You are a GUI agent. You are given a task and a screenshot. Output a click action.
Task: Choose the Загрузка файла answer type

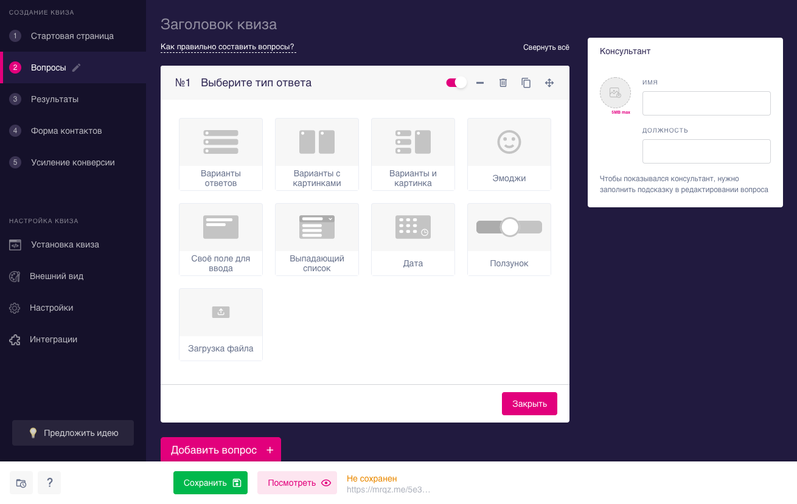click(221, 324)
